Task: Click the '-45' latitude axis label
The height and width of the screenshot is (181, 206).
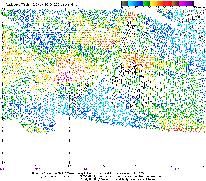Action: pyautogui.click(x=3, y=42)
